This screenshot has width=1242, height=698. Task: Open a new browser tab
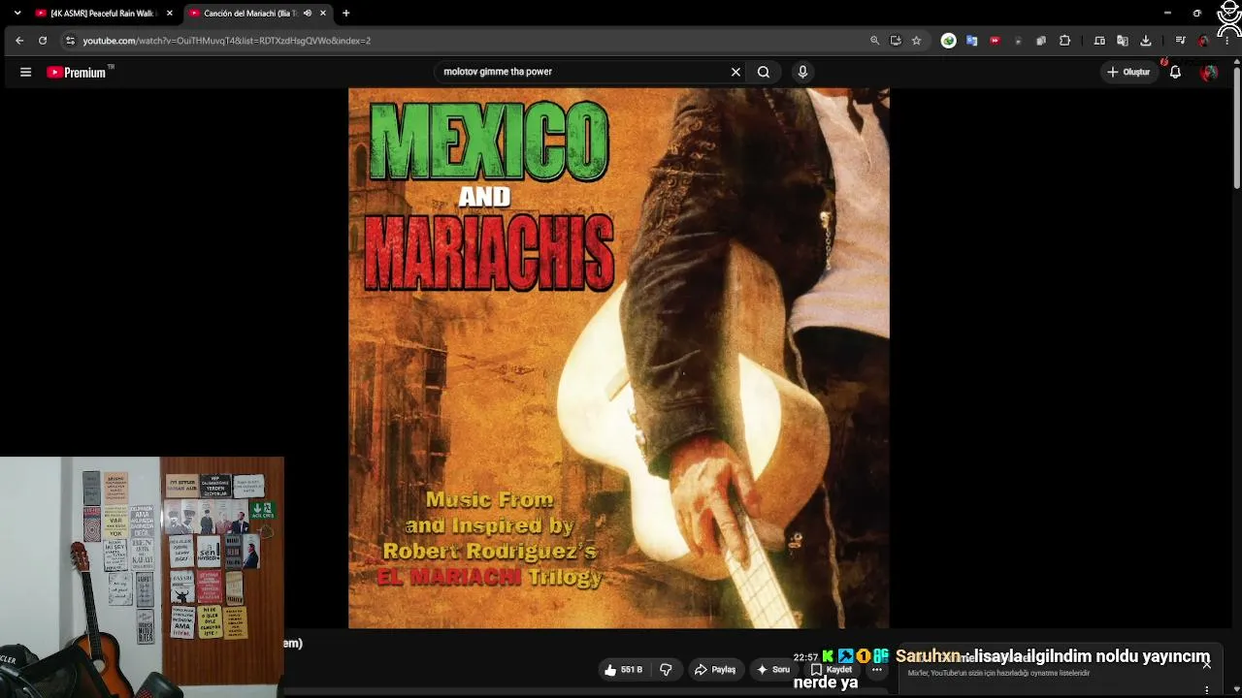(x=345, y=14)
